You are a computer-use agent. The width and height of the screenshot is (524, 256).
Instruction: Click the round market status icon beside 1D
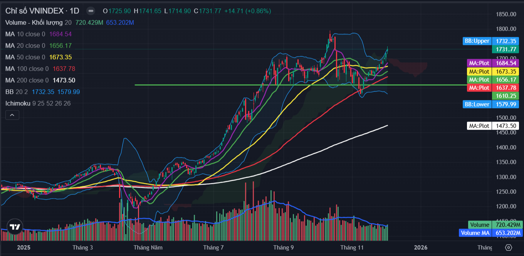click(91, 11)
